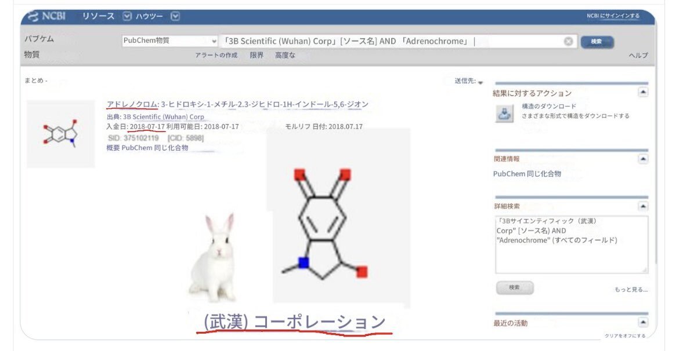Click アラートの作成 link

click(216, 56)
